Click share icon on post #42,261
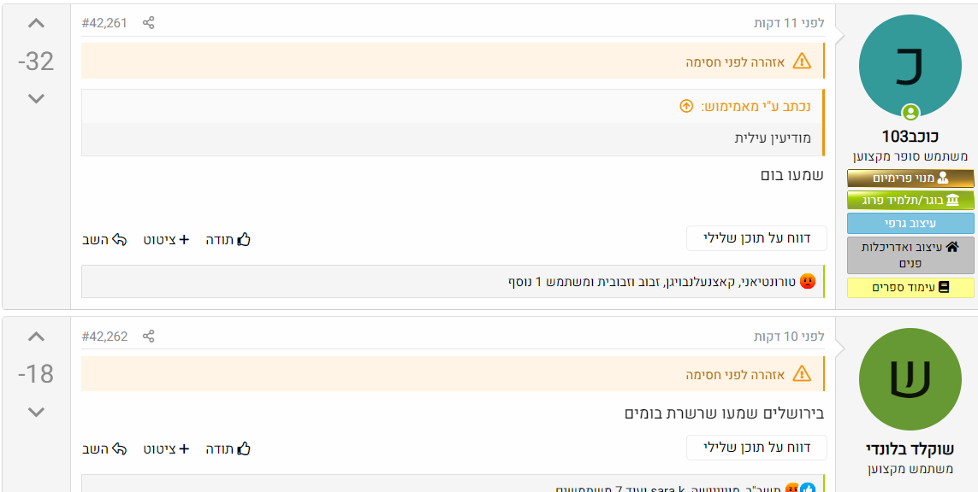This screenshot has height=492, width=978. pyautogui.click(x=148, y=23)
